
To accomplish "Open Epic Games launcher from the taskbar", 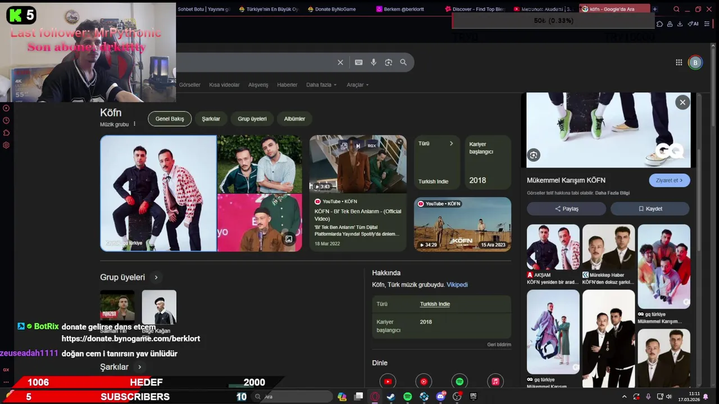I will 474,397.
